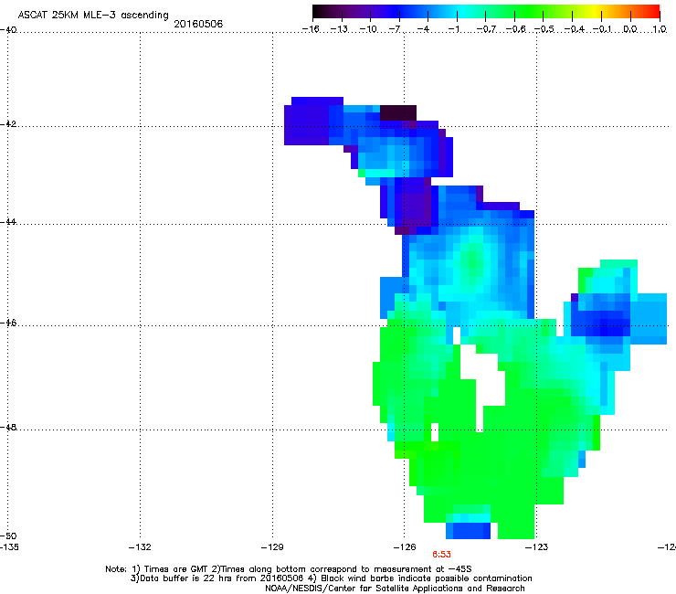Click the red swath time label 8:53
Image resolution: width=676 pixels, height=594 pixels.
coord(441,555)
